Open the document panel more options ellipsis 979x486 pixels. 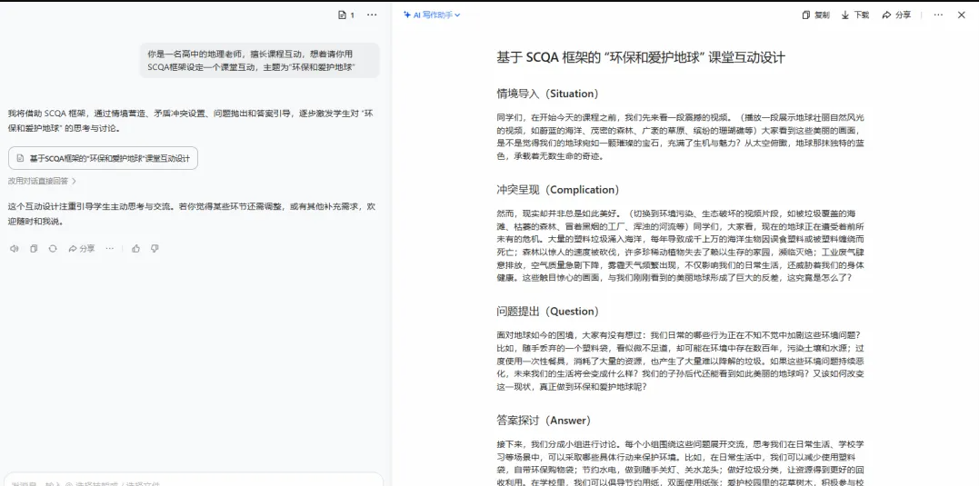[x=938, y=15]
